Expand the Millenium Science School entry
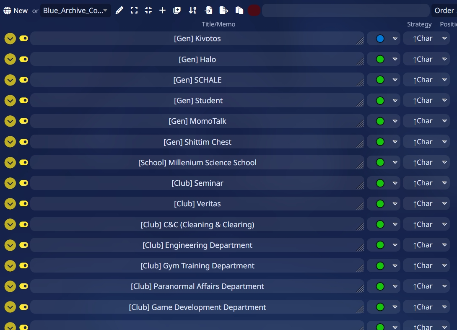The image size is (457, 330). pos(10,162)
